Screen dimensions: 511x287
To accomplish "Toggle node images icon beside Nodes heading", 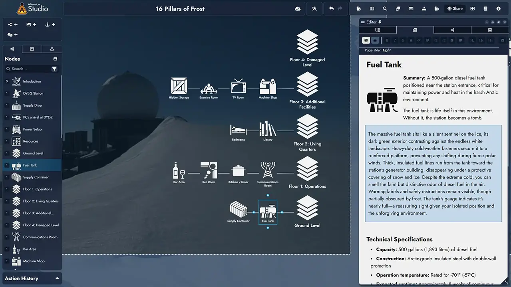I will pyautogui.click(x=55, y=59).
